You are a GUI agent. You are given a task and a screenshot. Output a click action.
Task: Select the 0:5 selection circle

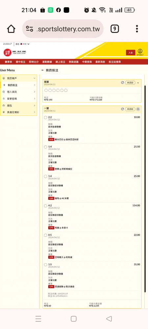(45, 235)
